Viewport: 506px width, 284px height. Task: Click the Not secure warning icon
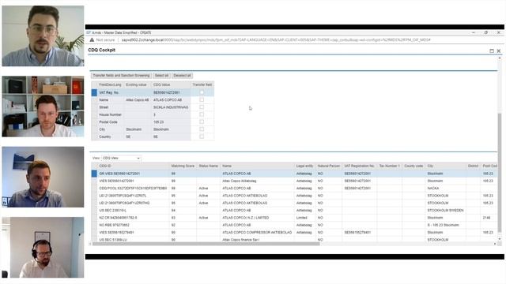pyautogui.click(x=92, y=40)
